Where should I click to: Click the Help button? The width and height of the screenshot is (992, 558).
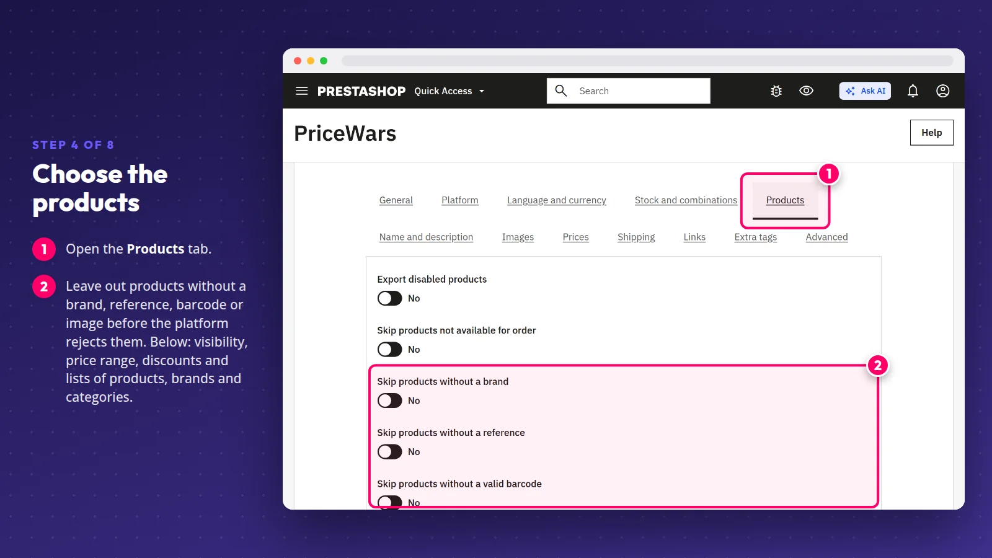pos(931,133)
